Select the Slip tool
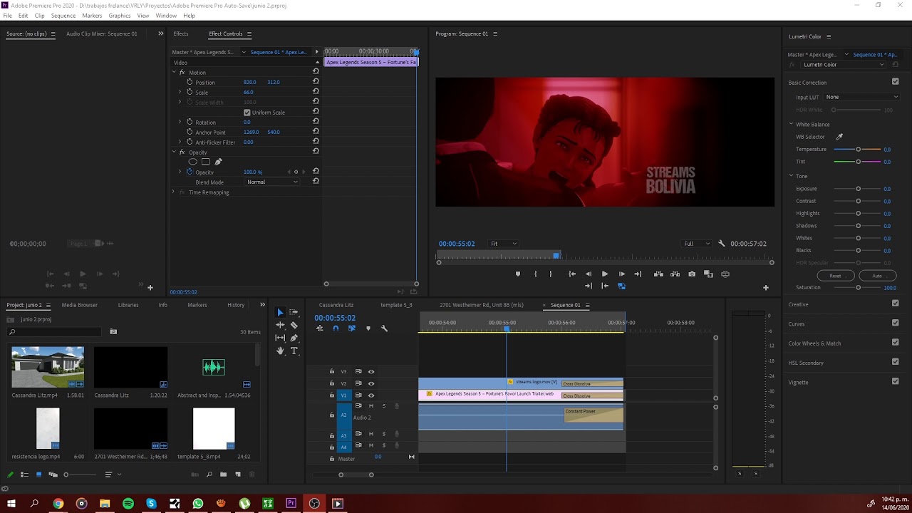The width and height of the screenshot is (912, 513). [x=280, y=338]
